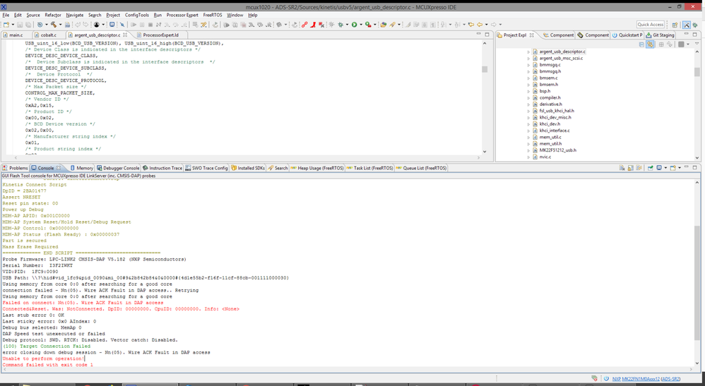Open the Problems view tab
Viewport: 705px width, 386px height.
coord(15,168)
